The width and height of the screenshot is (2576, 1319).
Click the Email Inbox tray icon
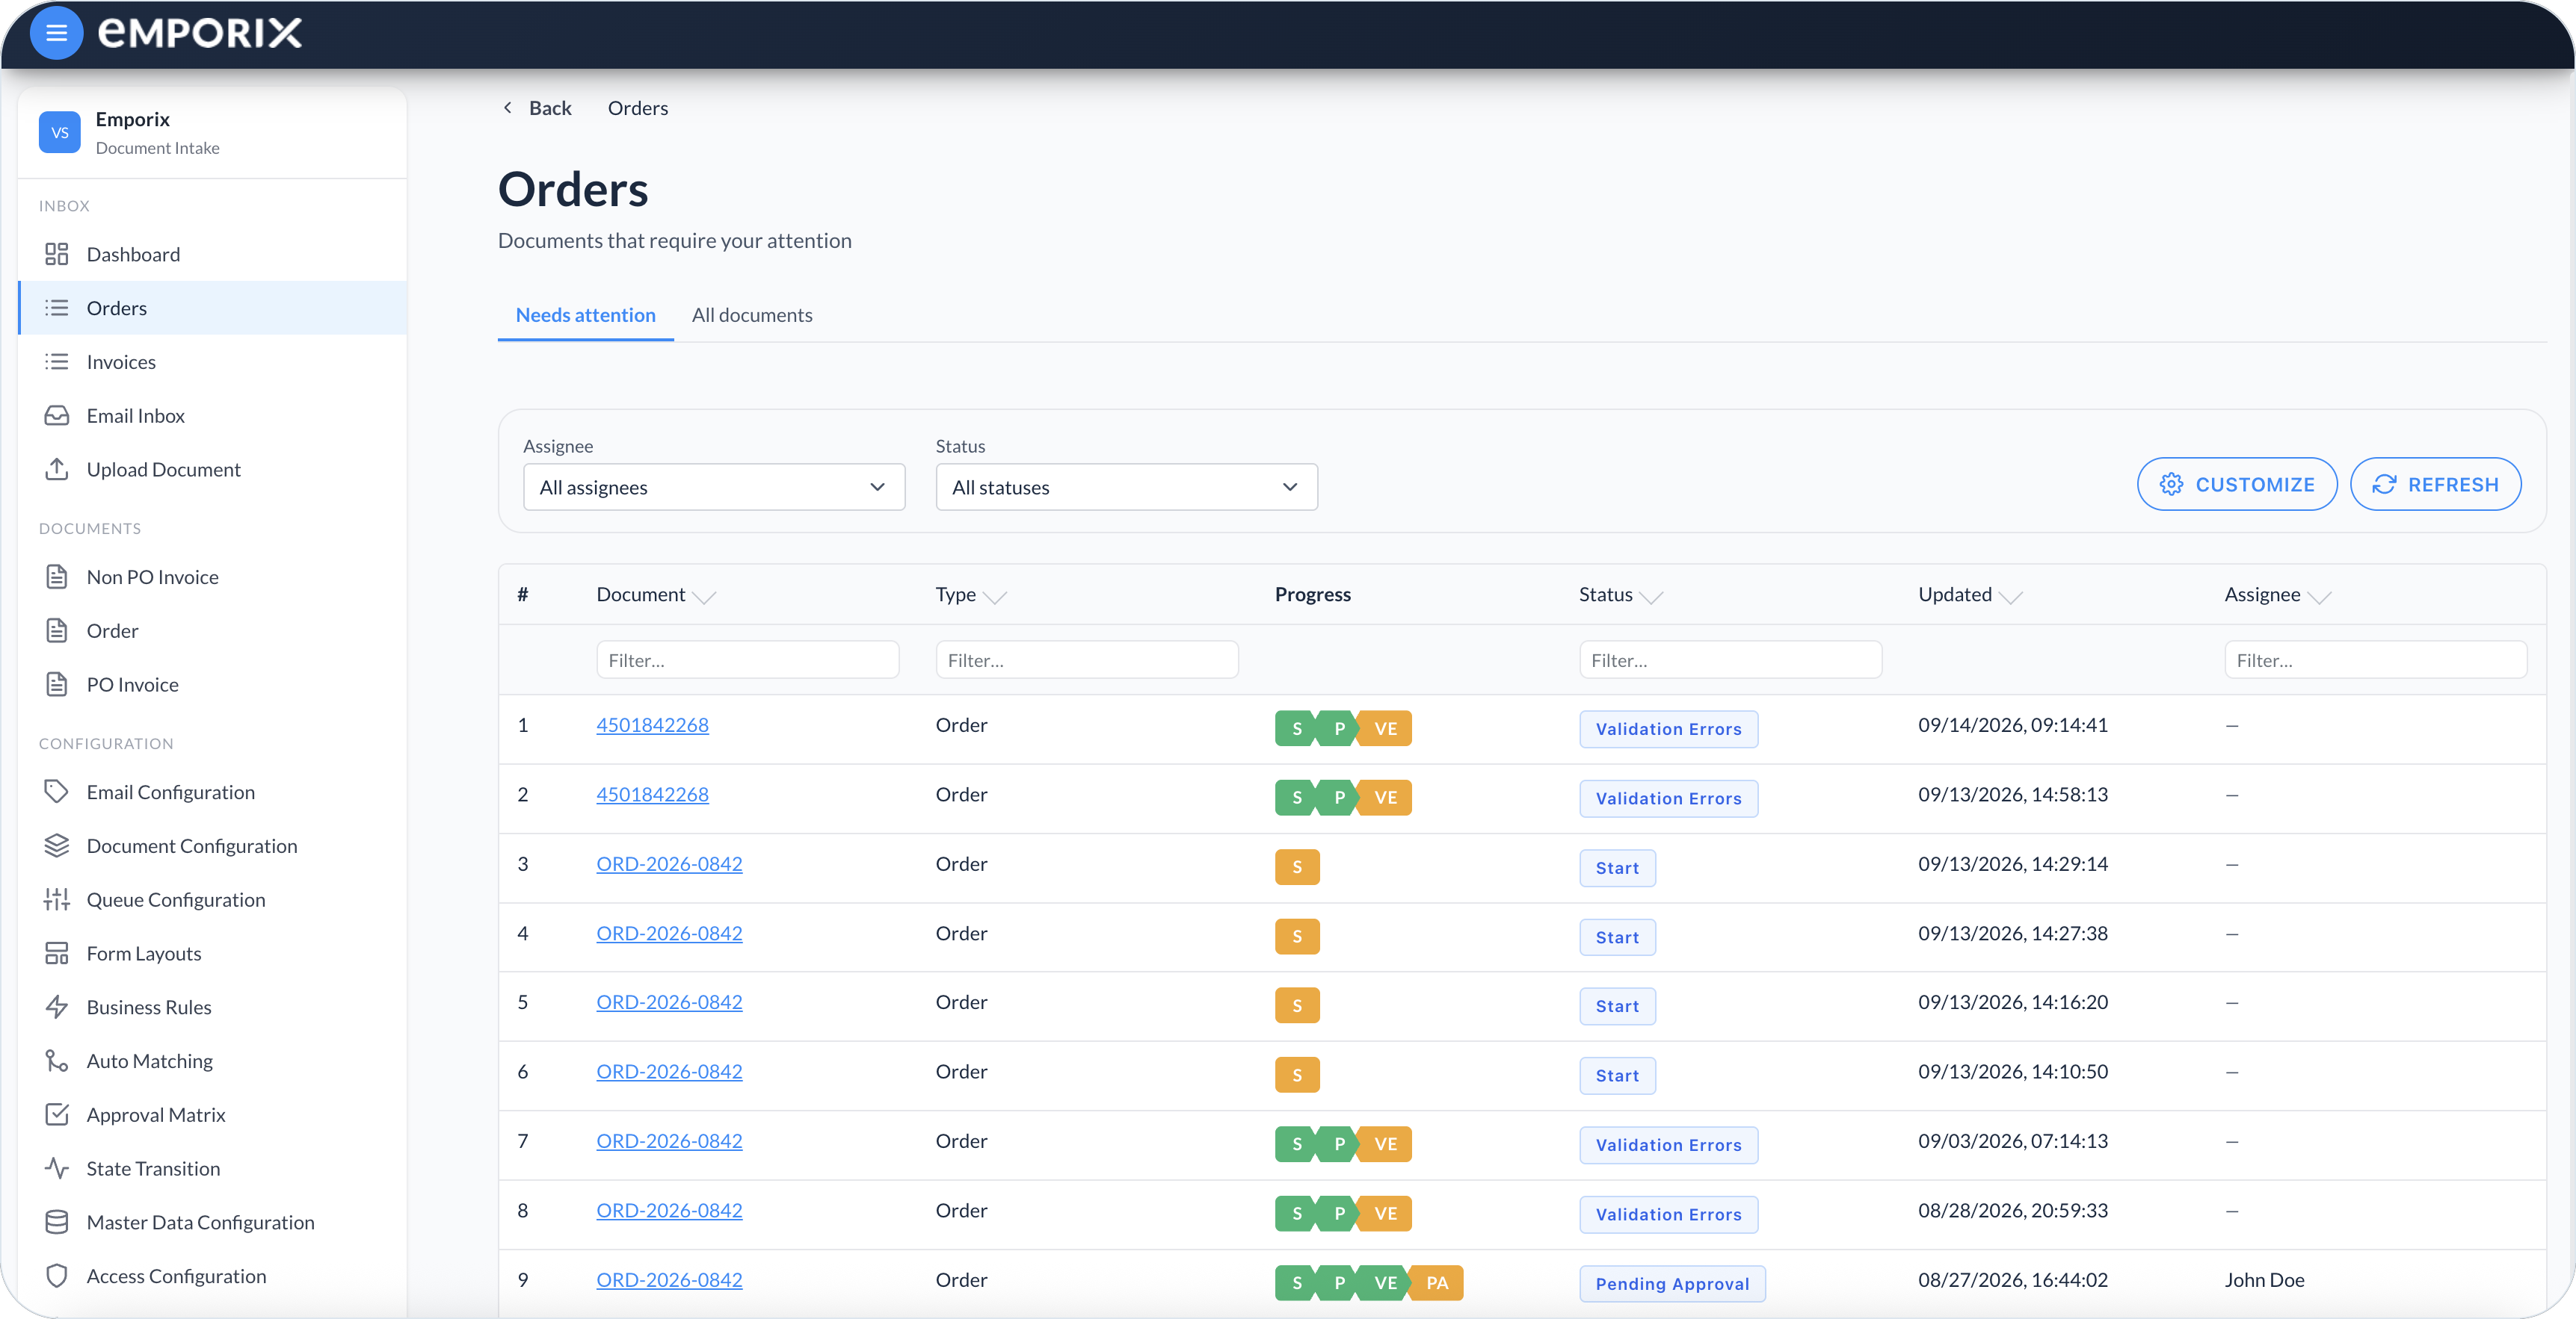point(57,416)
